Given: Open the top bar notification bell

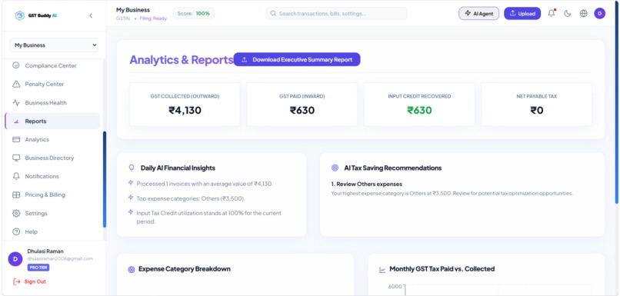Looking at the screenshot, I should pos(552,13).
